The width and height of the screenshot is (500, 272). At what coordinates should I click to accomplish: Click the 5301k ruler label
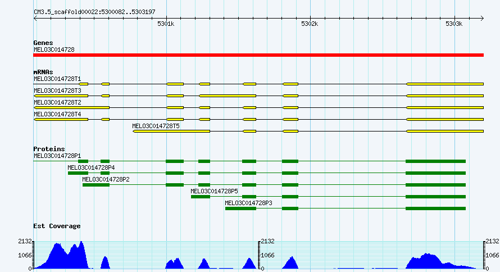coord(166,24)
